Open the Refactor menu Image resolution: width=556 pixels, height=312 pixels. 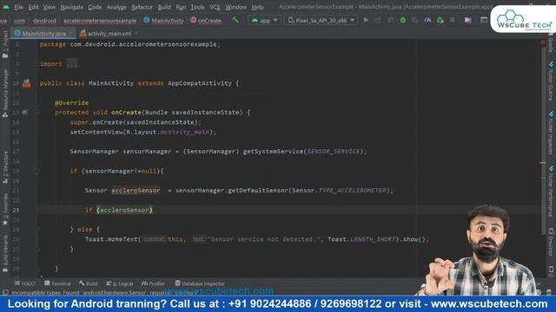142,7
